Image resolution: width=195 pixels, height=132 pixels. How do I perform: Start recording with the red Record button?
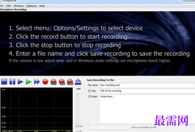pyautogui.click(x=45, y=82)
